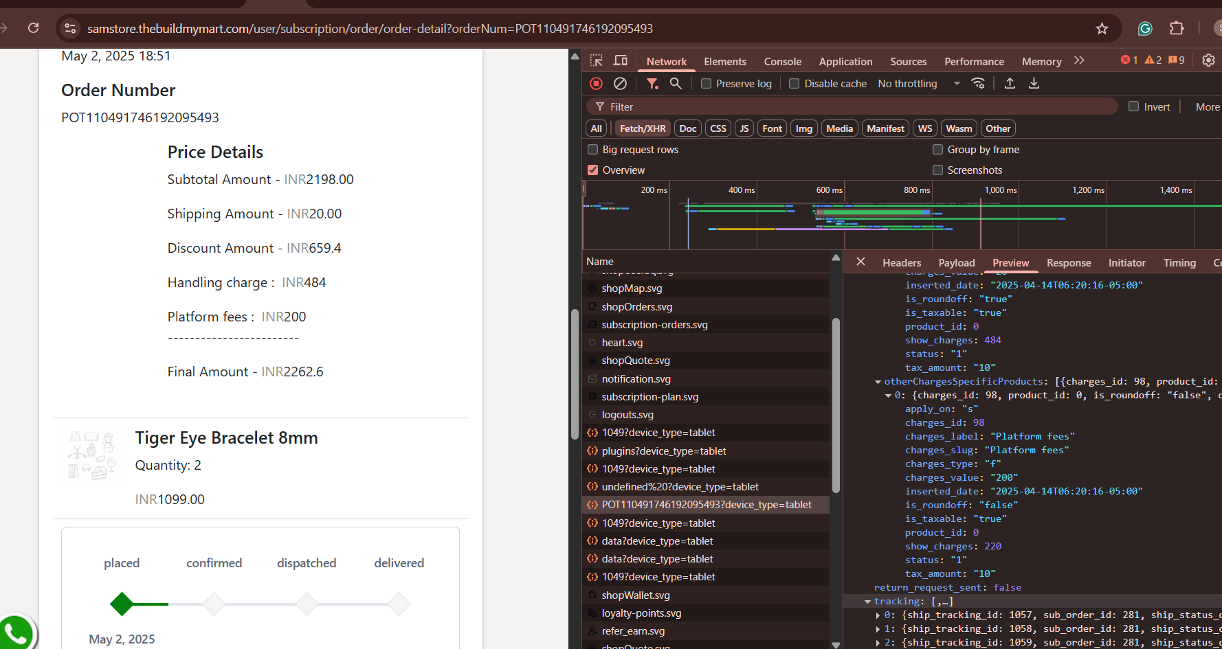The width and height of the screenshot is (1222, 649).
Task: Open the Headers tab of the request
Action: click(x=902, y=262)
